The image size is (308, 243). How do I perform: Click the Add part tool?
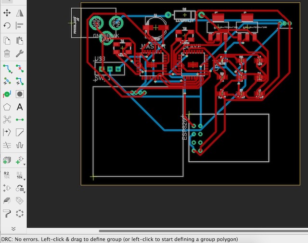7,160
